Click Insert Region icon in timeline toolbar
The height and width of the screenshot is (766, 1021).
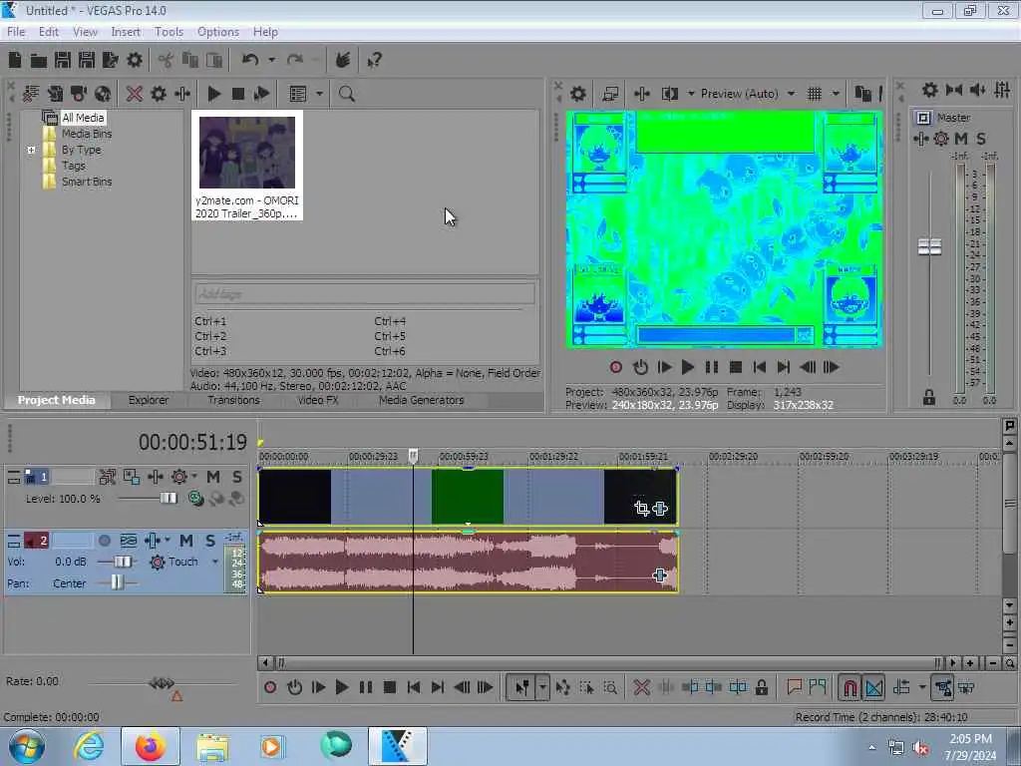pyautogui.click(x=818, y=687)
